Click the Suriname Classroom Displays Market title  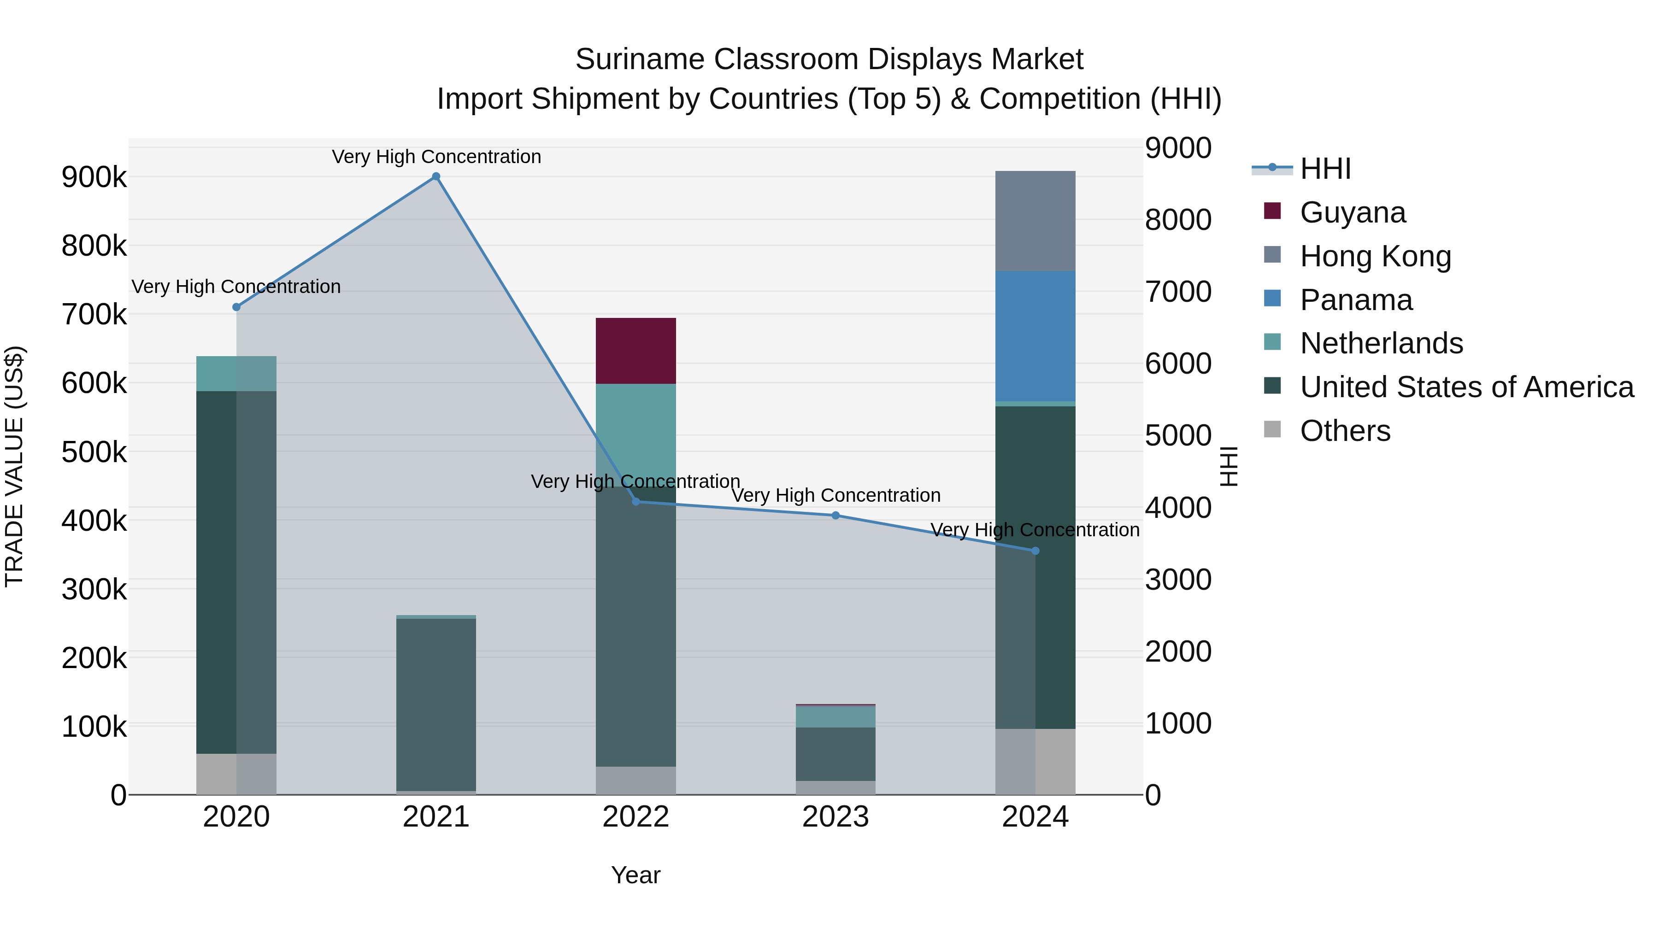click(829, 59)
